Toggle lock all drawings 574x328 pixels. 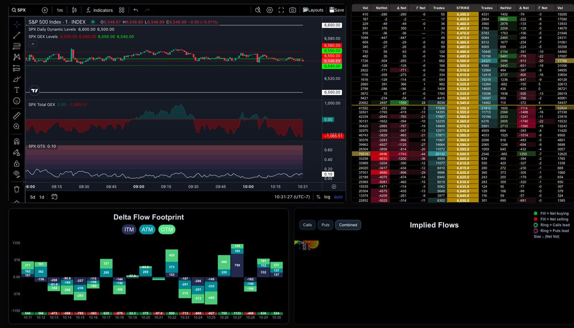coord(17,163)
